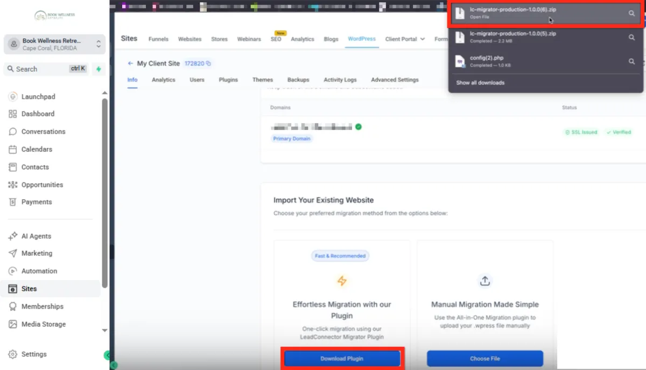The height and width of the screenshot is (370, 646).
Task: Open the Info sub-tab
Action: pyautogui.click(x=132, y=80)
